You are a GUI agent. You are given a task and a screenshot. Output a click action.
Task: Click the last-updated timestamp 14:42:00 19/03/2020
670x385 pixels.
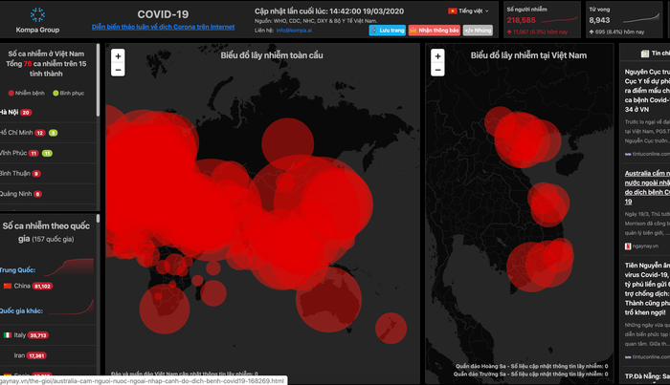pyautogui.click(x=367, y=11)
